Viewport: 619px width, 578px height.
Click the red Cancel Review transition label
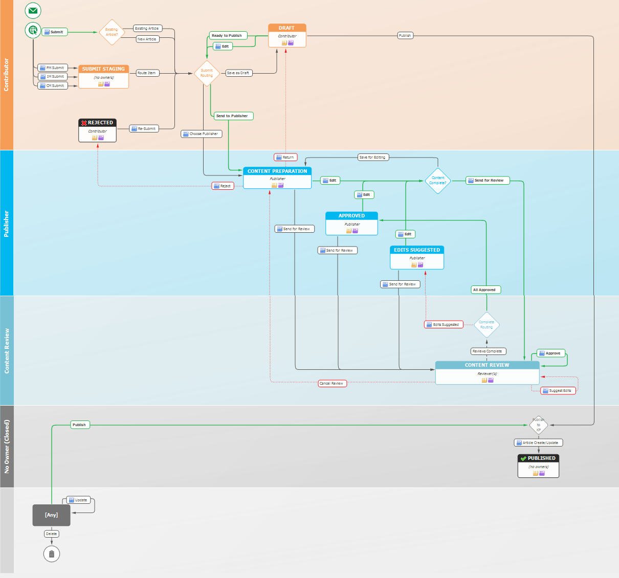tap(331, 383)
